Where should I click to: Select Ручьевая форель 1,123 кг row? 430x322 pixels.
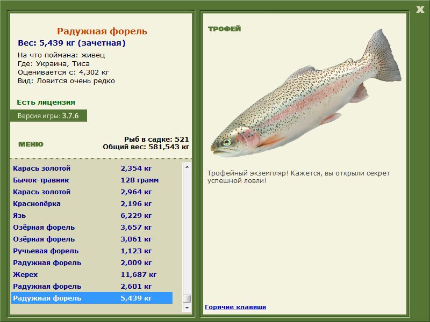point(92,251)
